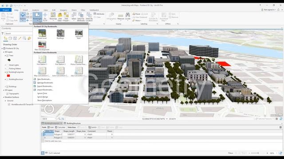Click the Explore tool in the ribbon
This screenshot has height=159, width=284.
point(23,17)
